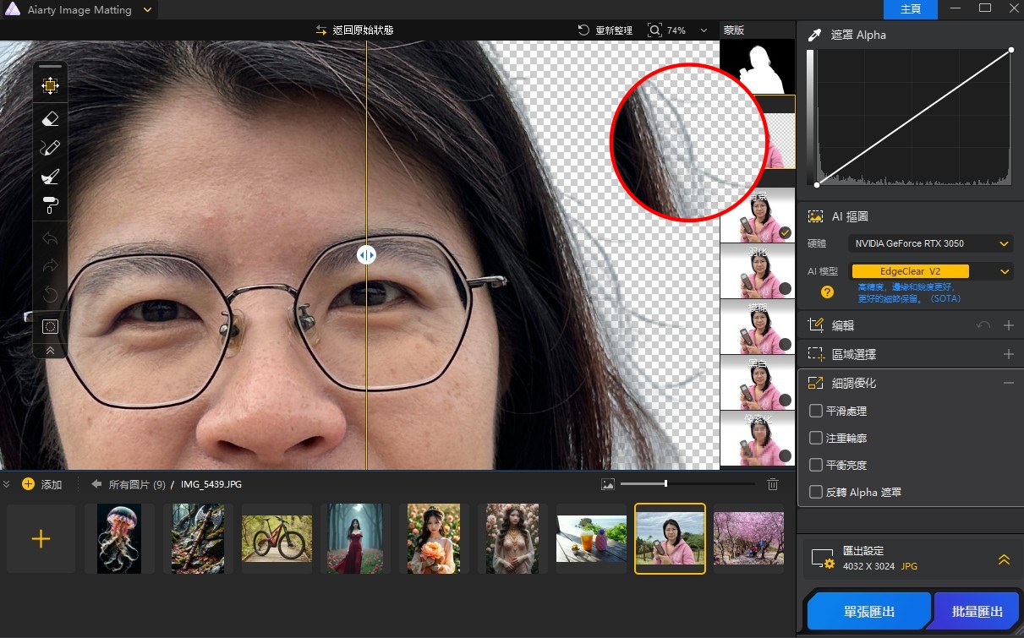This screenshot has width=1024, height=638.
Task: Click the Redo arrow in the left toolbar
Action: coord(50,266)
